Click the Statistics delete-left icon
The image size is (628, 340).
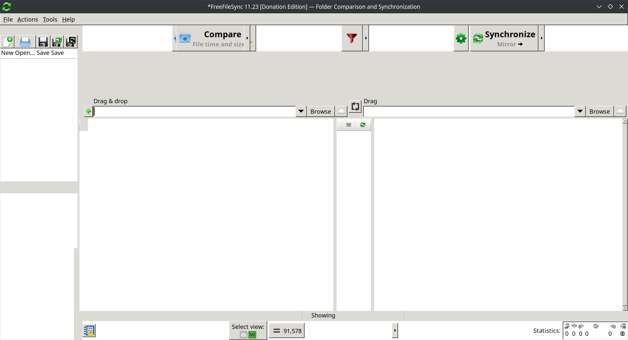[x=567, y=326]
